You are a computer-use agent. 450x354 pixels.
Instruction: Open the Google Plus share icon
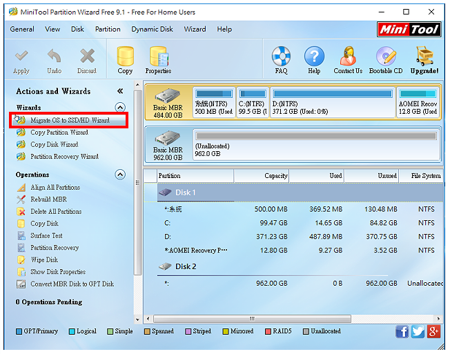coord(434,332)
